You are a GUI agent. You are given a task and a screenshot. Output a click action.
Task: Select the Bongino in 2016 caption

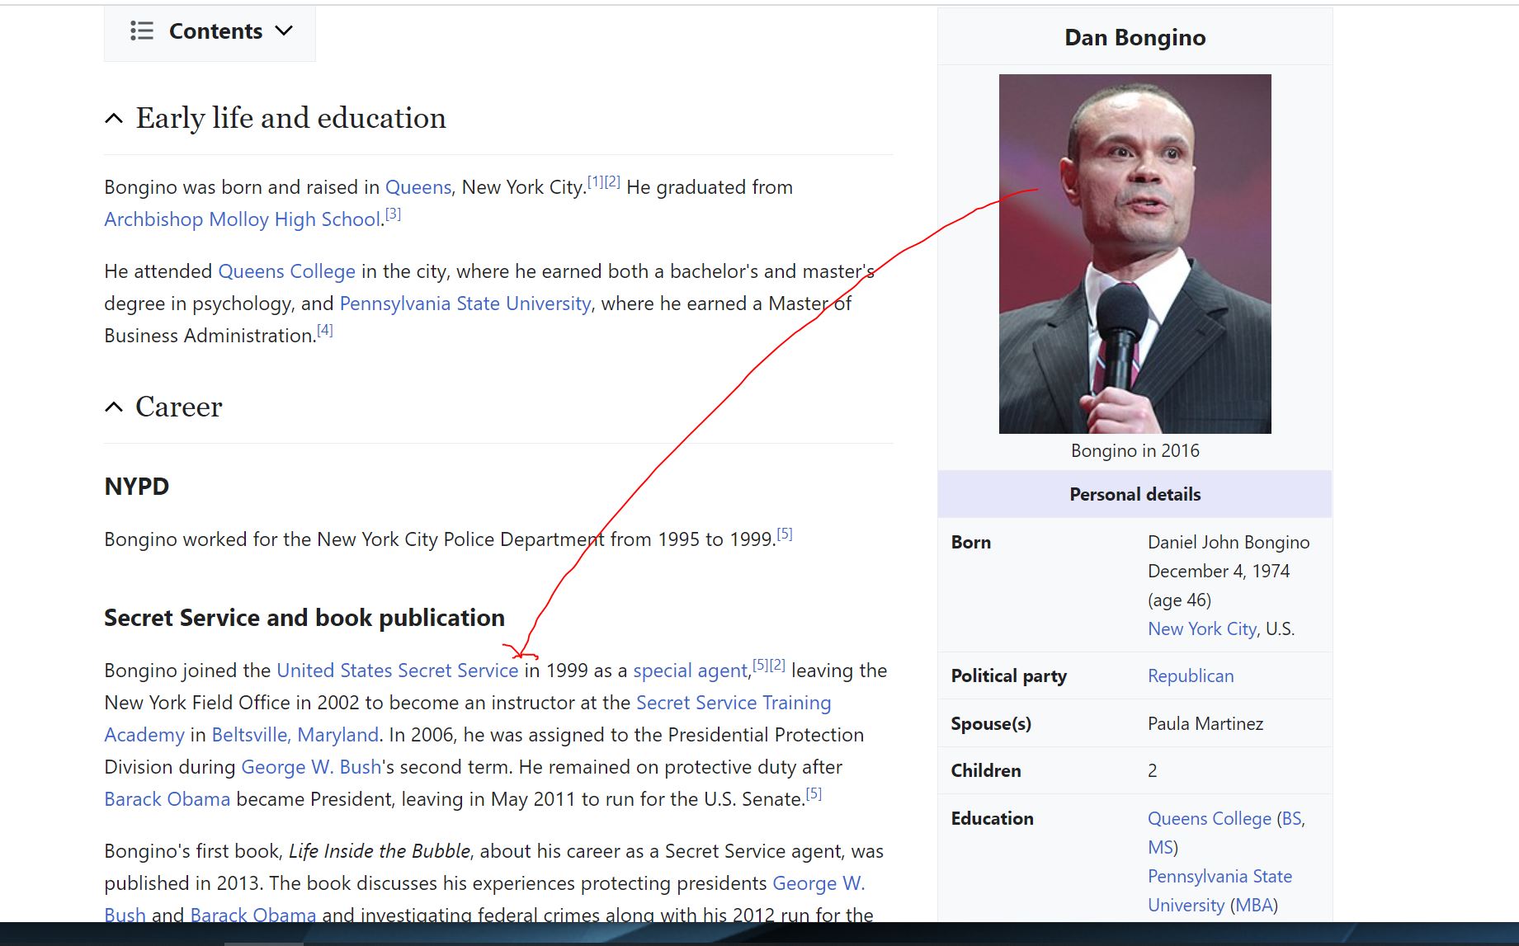pos(1135,451)
